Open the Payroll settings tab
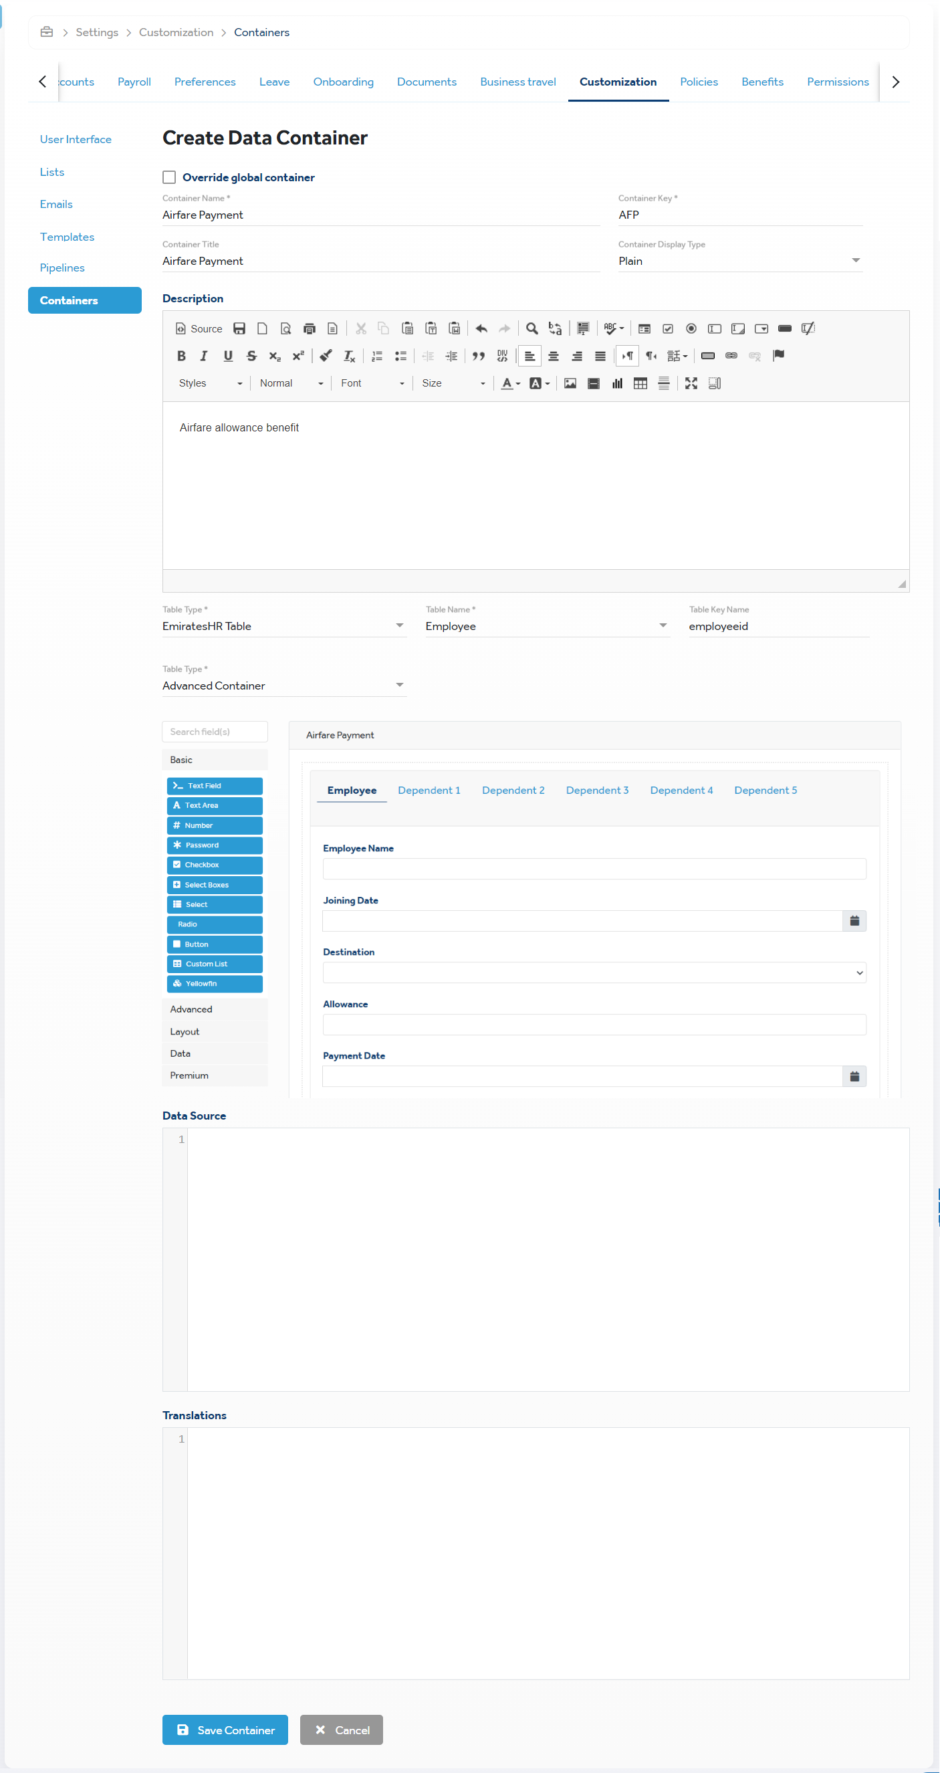Screen dimensions: 940x1773 134,82
